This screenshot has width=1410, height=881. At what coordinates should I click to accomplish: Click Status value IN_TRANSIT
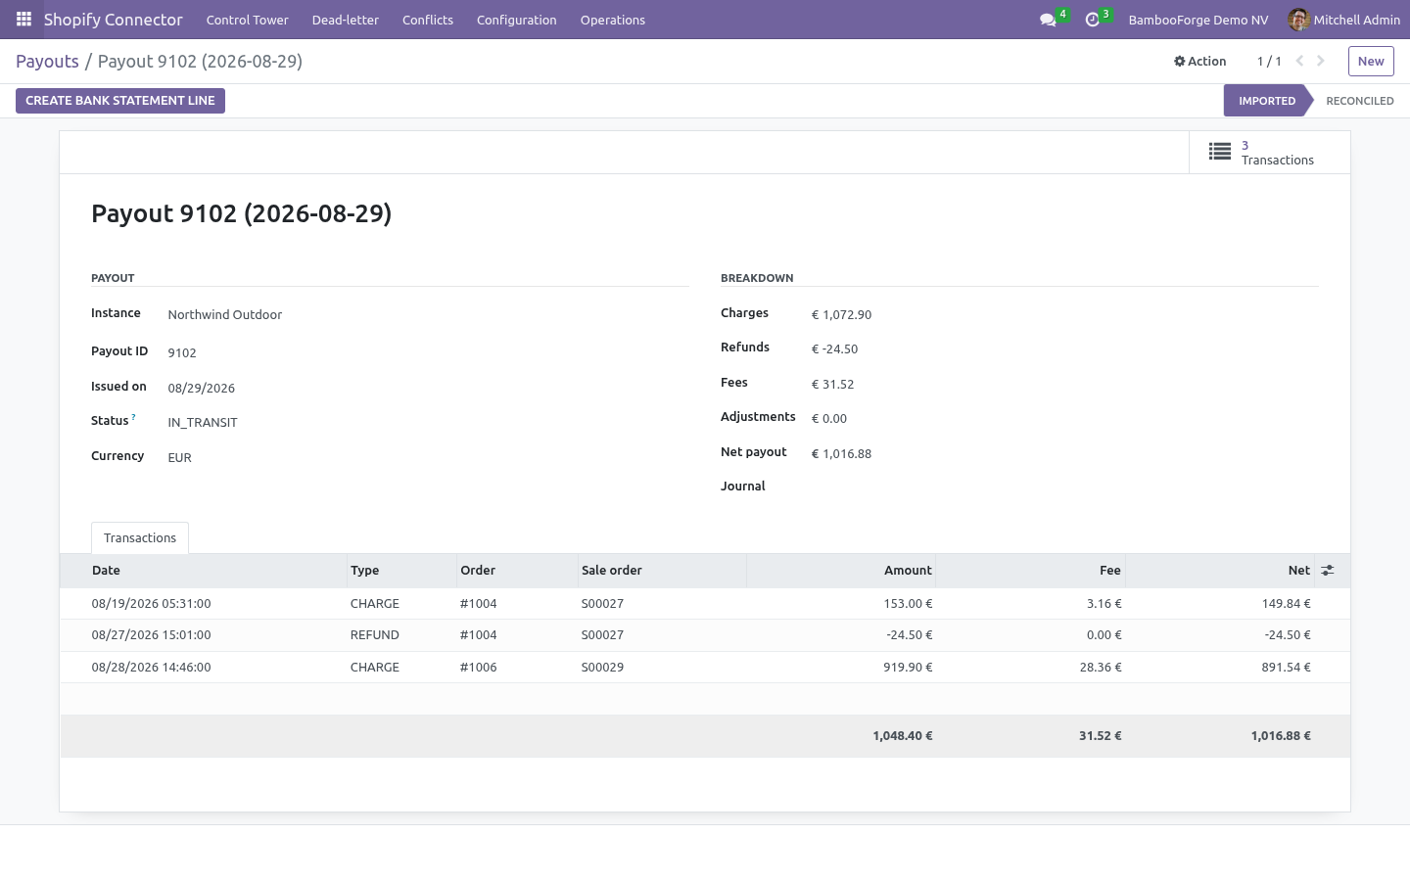click(x=203, y=423)
